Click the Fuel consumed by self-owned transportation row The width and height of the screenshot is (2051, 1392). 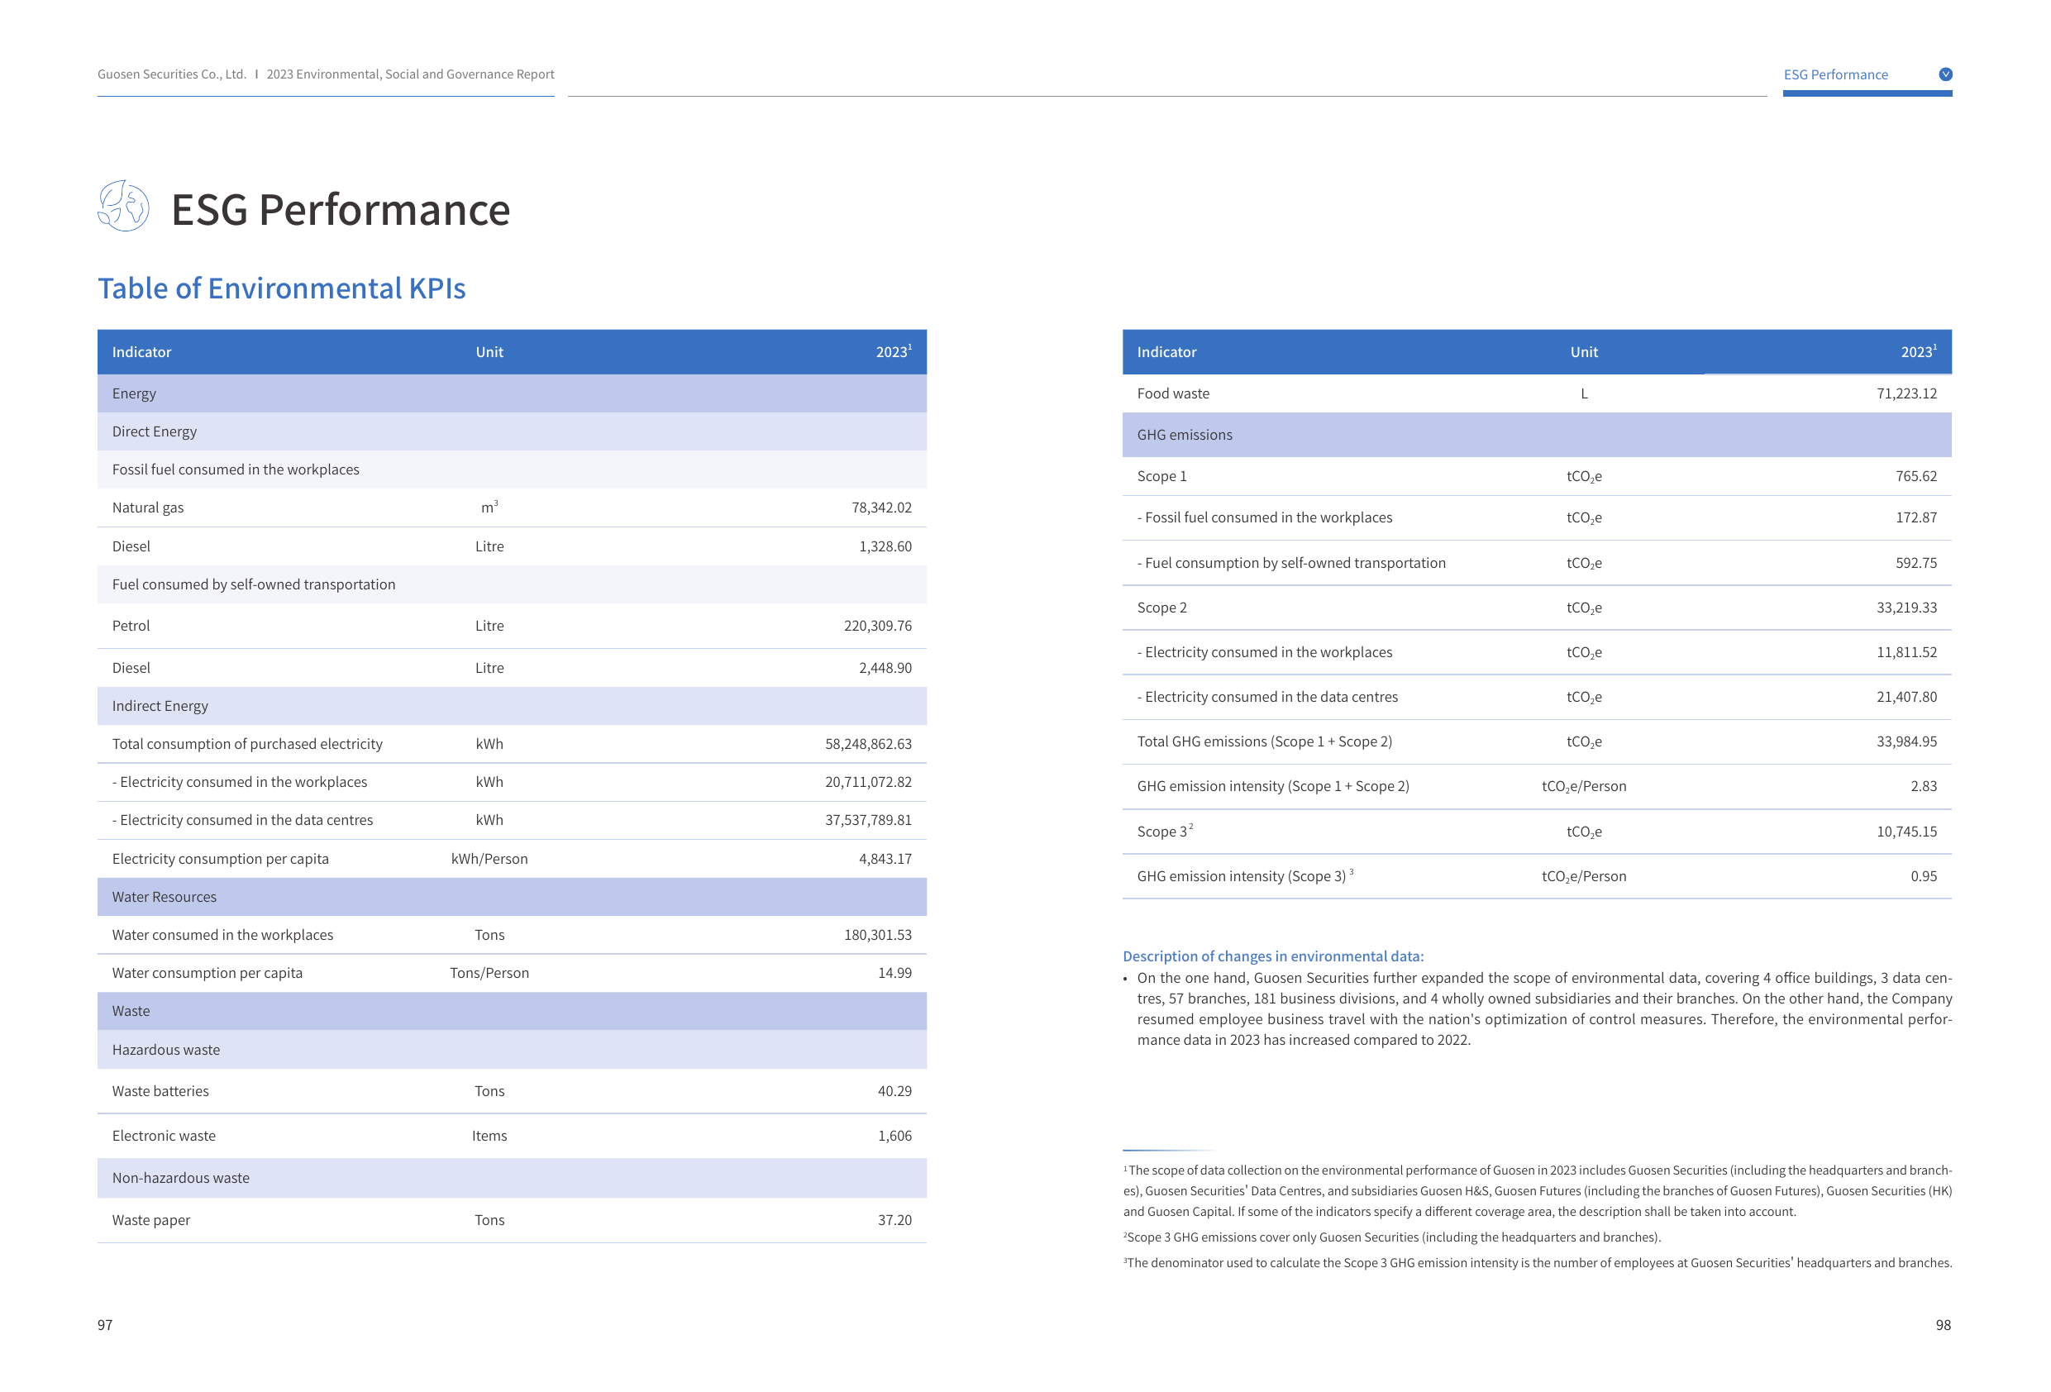coord(512,584)
